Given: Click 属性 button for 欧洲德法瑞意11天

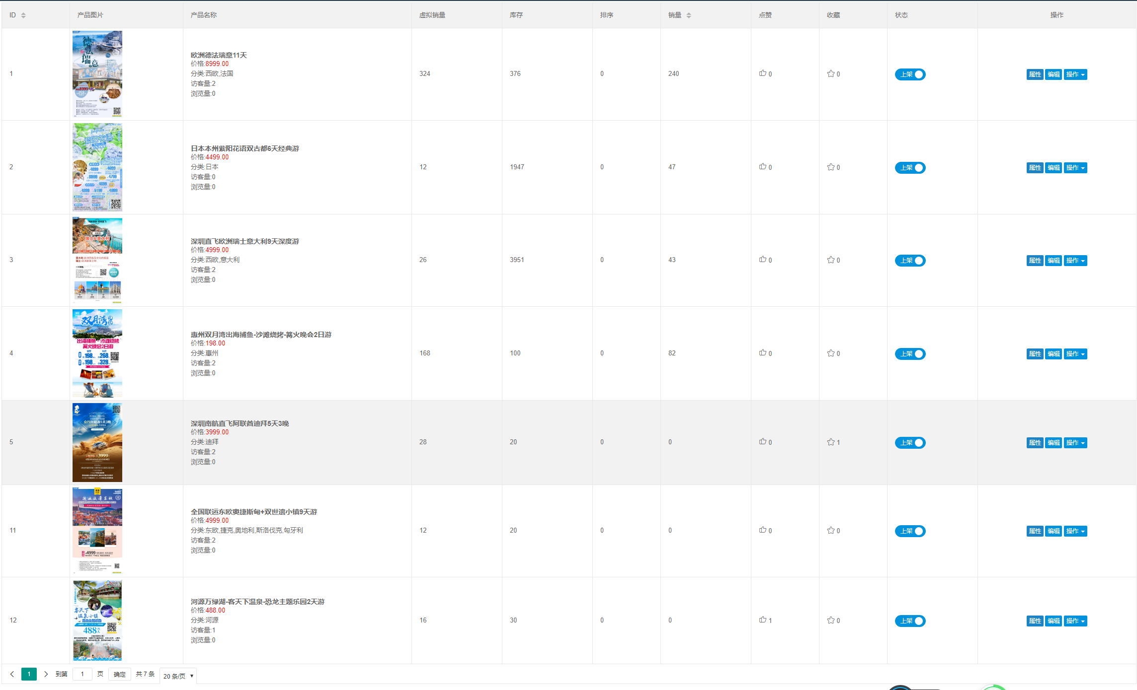Looking at the screenshot, I should point(1035,74).
